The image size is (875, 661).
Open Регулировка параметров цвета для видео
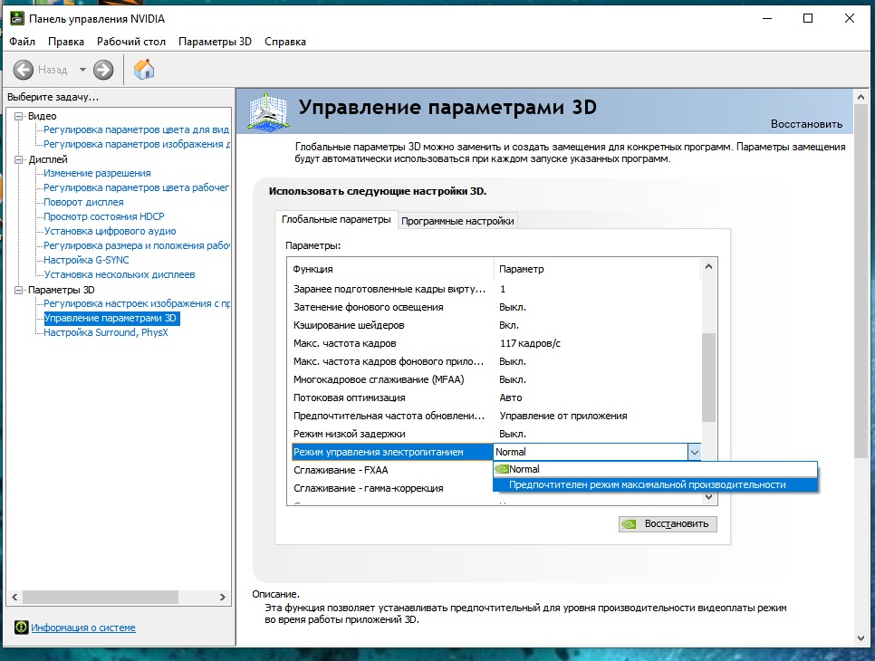coord(136,129)
